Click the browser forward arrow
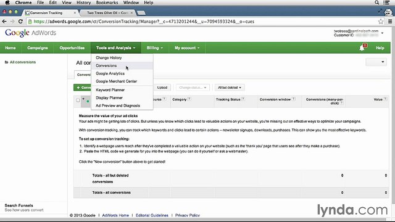 (12, 22)
